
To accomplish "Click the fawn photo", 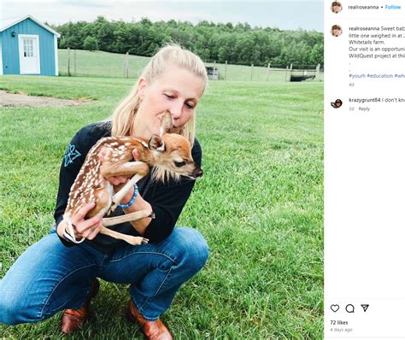I will click(161, 170).
